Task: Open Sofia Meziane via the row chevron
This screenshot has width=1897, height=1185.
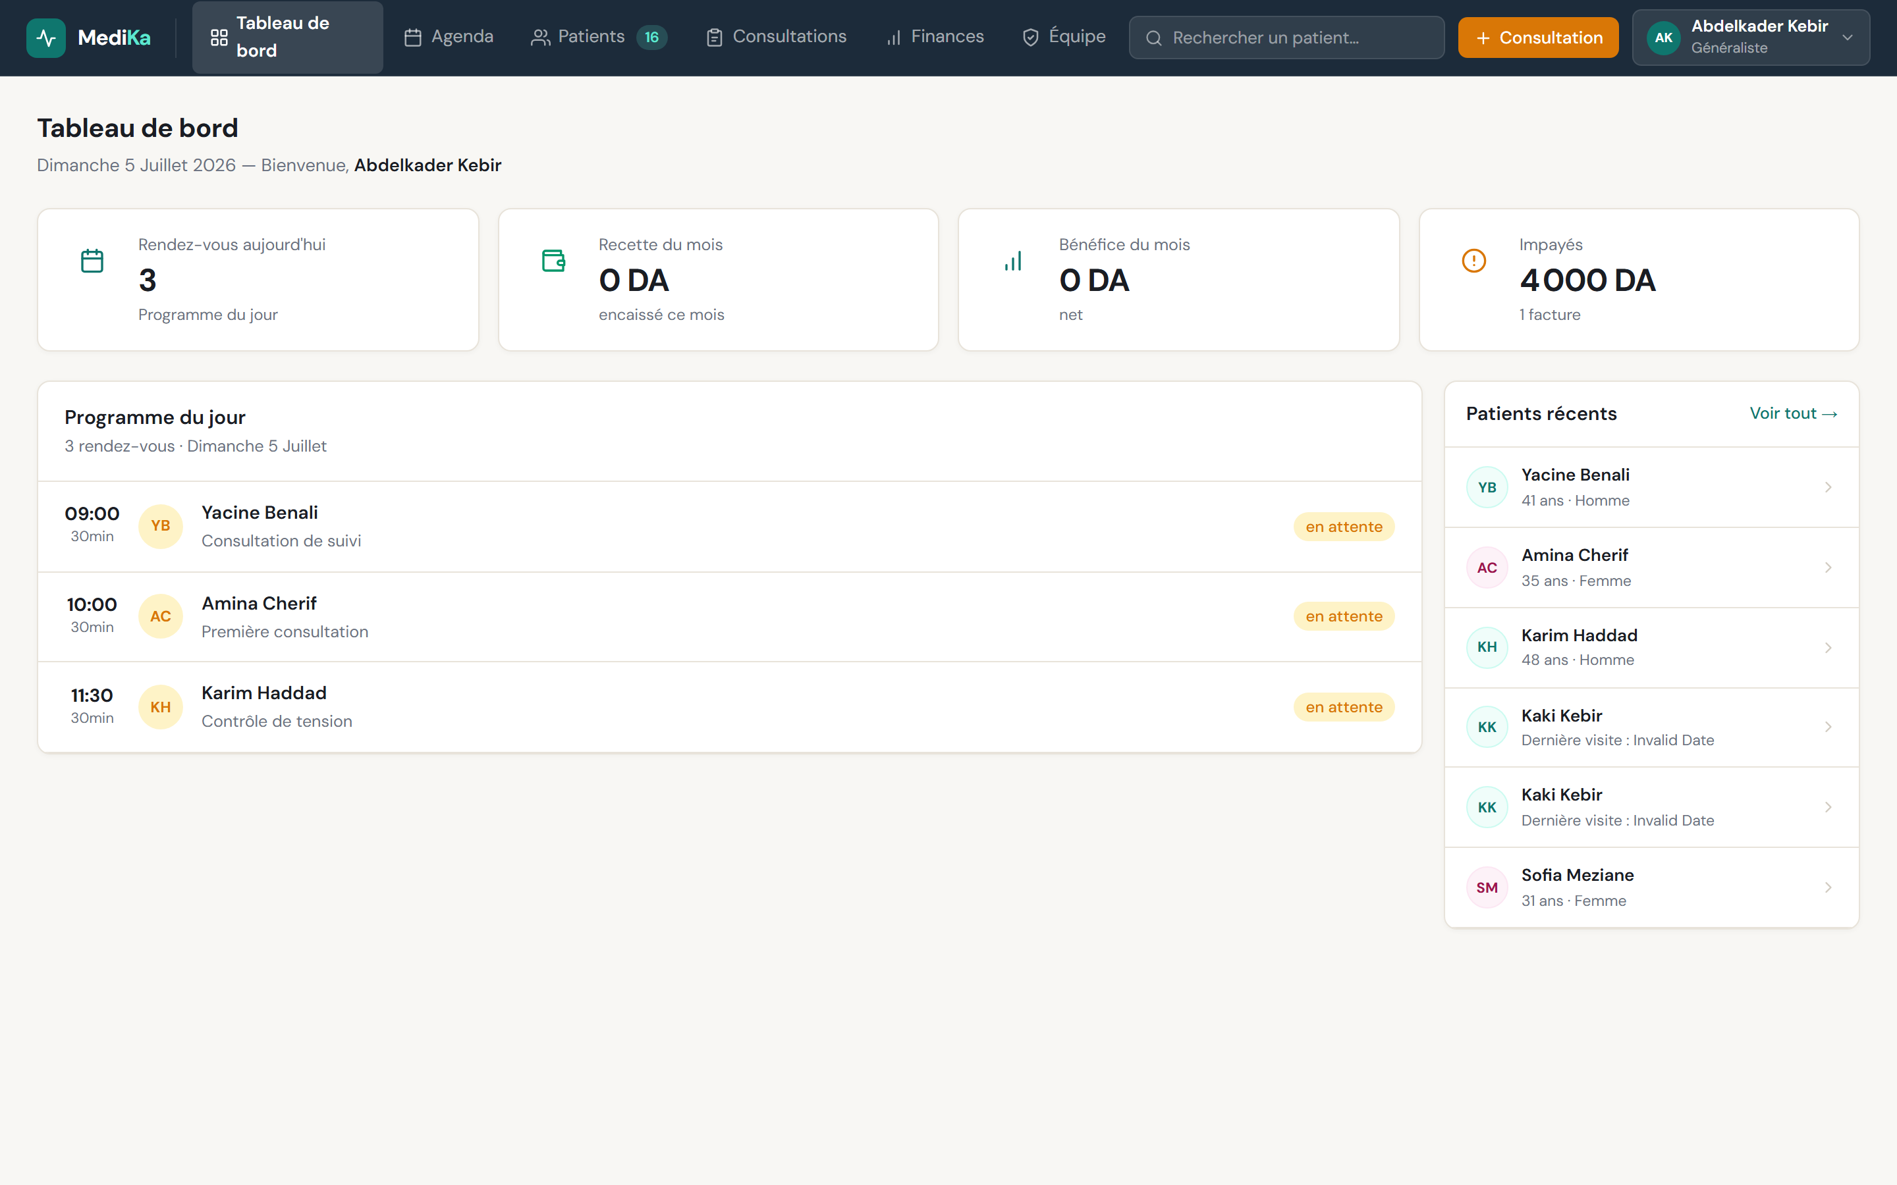Action: pyautogui.click(x=1828, y=887)
